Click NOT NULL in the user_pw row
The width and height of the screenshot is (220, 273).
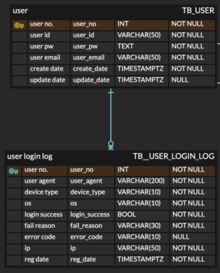click(x=192, y=48)
